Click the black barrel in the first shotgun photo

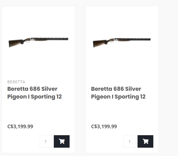pos(57,39)
